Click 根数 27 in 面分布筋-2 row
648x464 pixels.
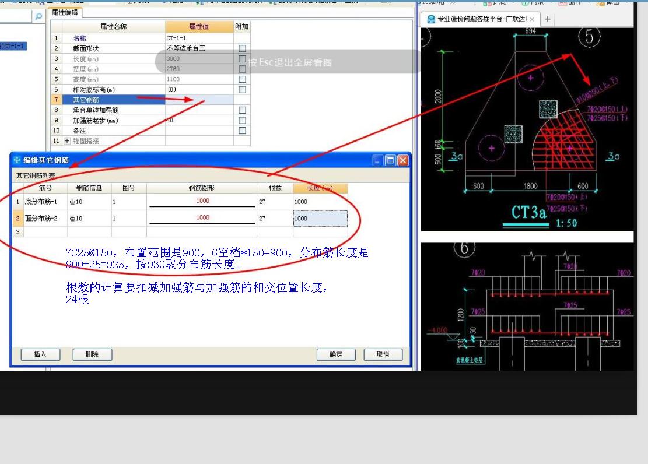[x=275, y=218]
